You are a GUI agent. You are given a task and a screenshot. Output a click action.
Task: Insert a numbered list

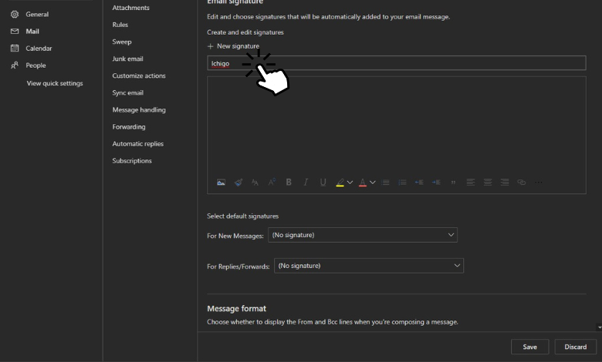(402, 183)
